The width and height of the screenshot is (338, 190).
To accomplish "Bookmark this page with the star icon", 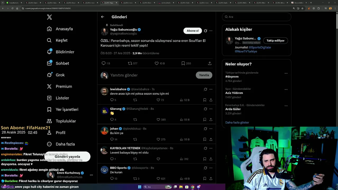I will 302,8.
